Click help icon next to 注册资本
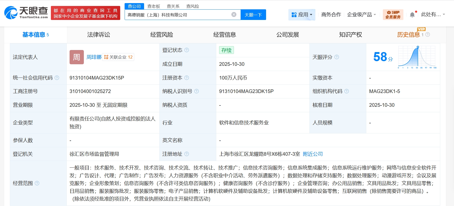 coord(187,78)
